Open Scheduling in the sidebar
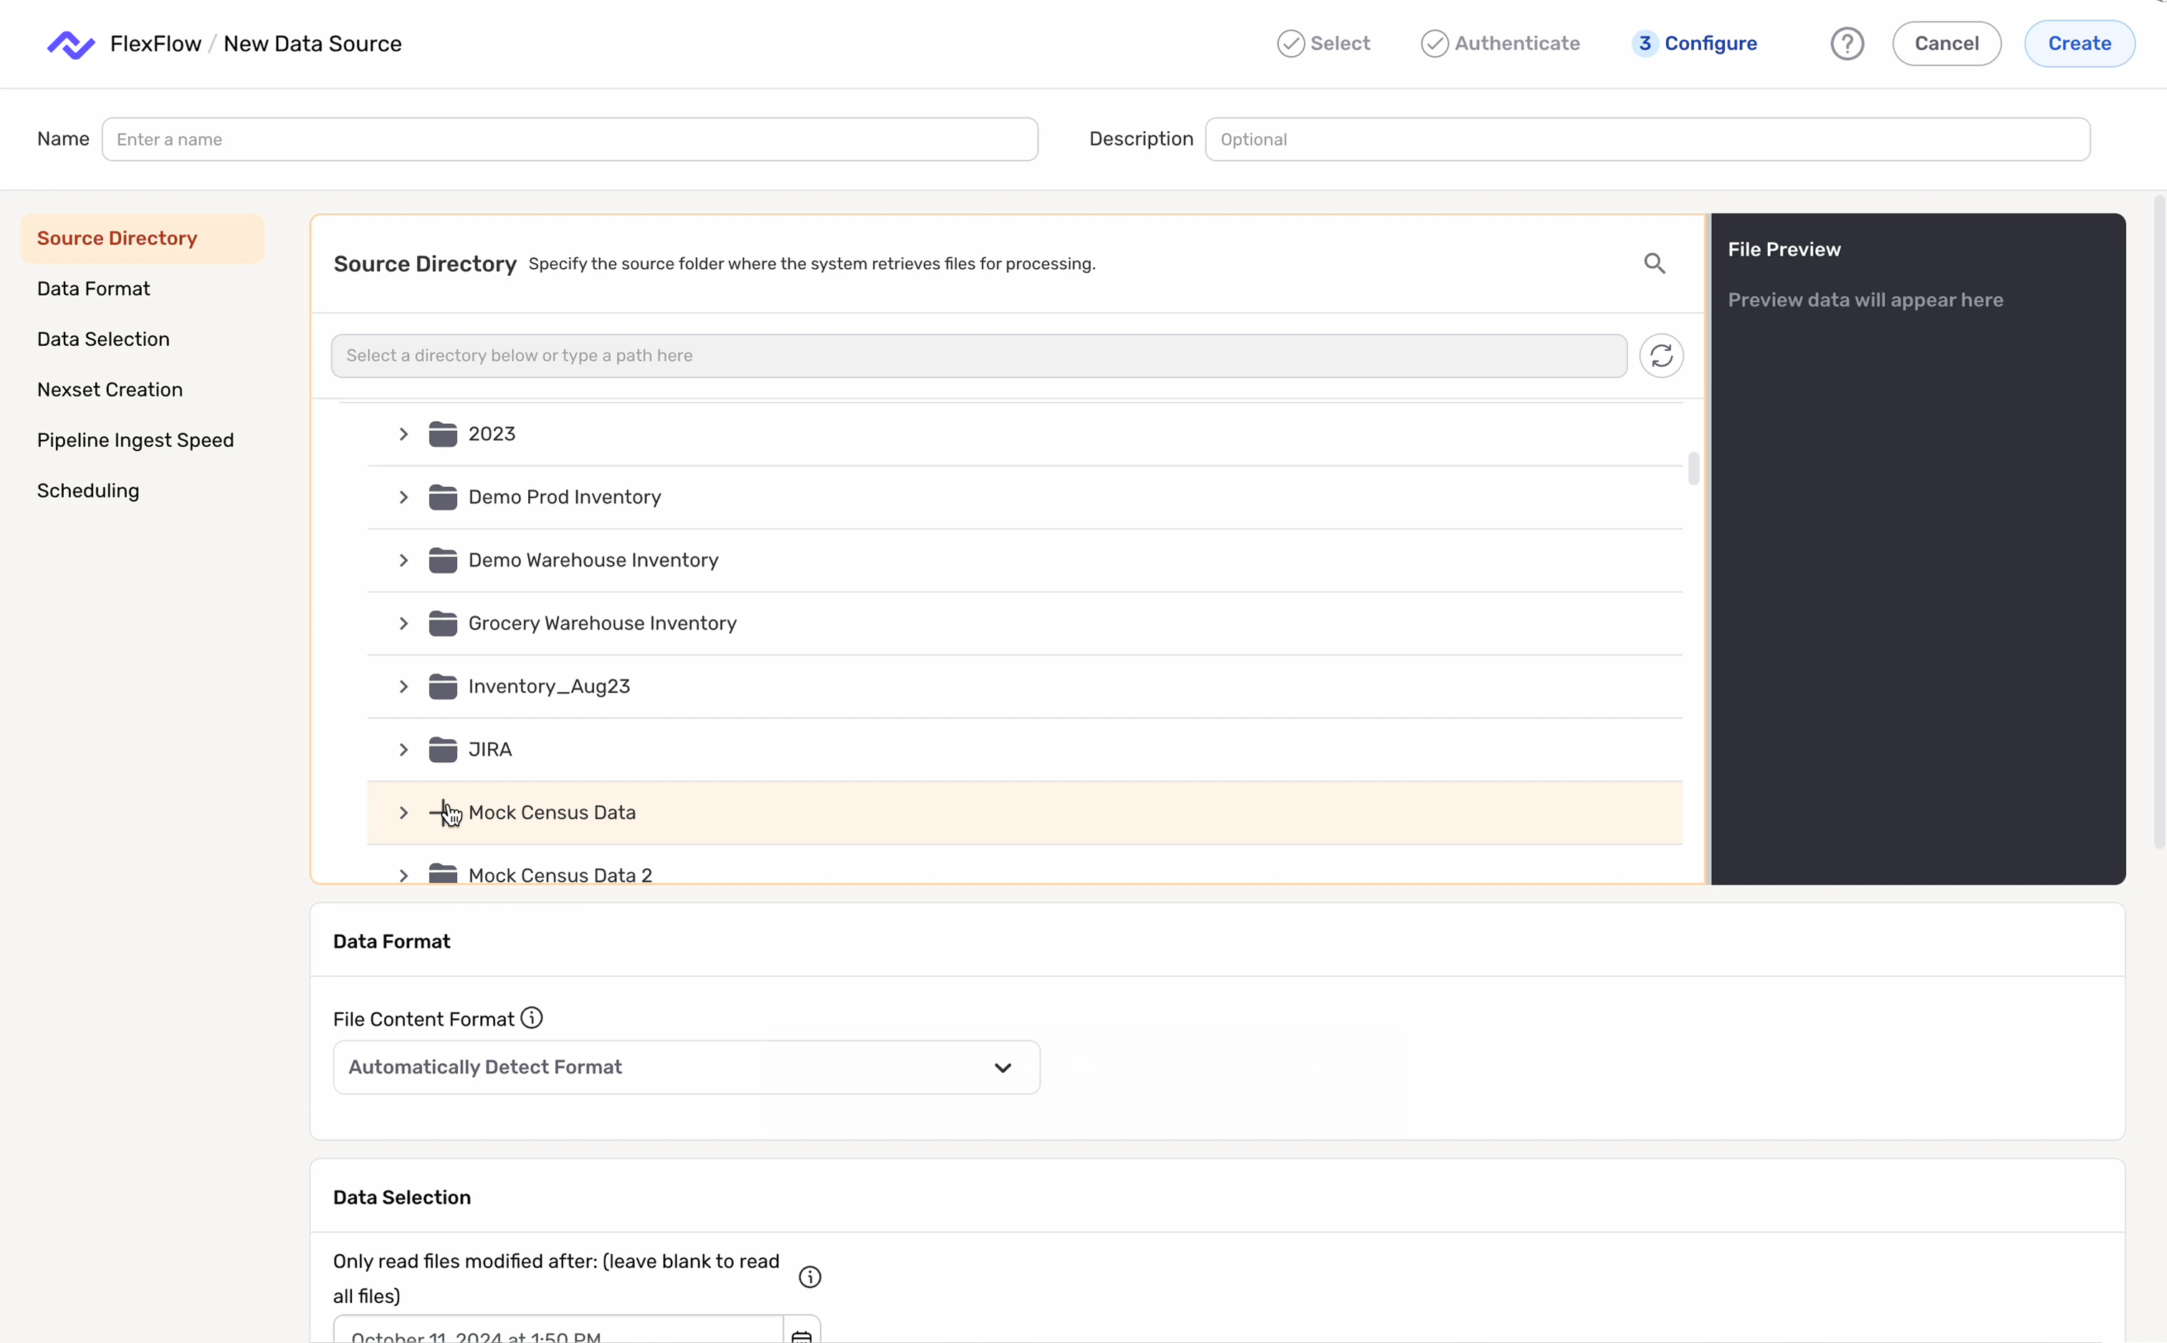The image size is (2167, 1343). point(88,489)
